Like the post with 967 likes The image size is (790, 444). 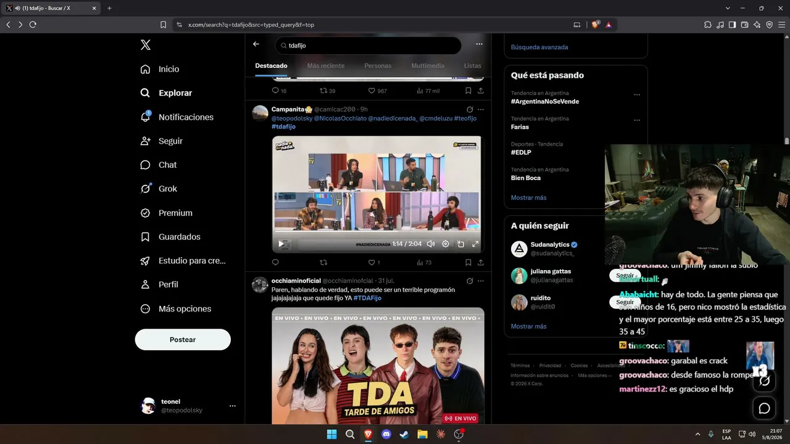tap(378, 91)
